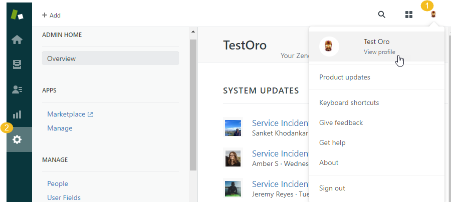Click the search magnifier icon
Image resolution: width=451 pixels, height=202 pixels.
(x=382, y=14)
